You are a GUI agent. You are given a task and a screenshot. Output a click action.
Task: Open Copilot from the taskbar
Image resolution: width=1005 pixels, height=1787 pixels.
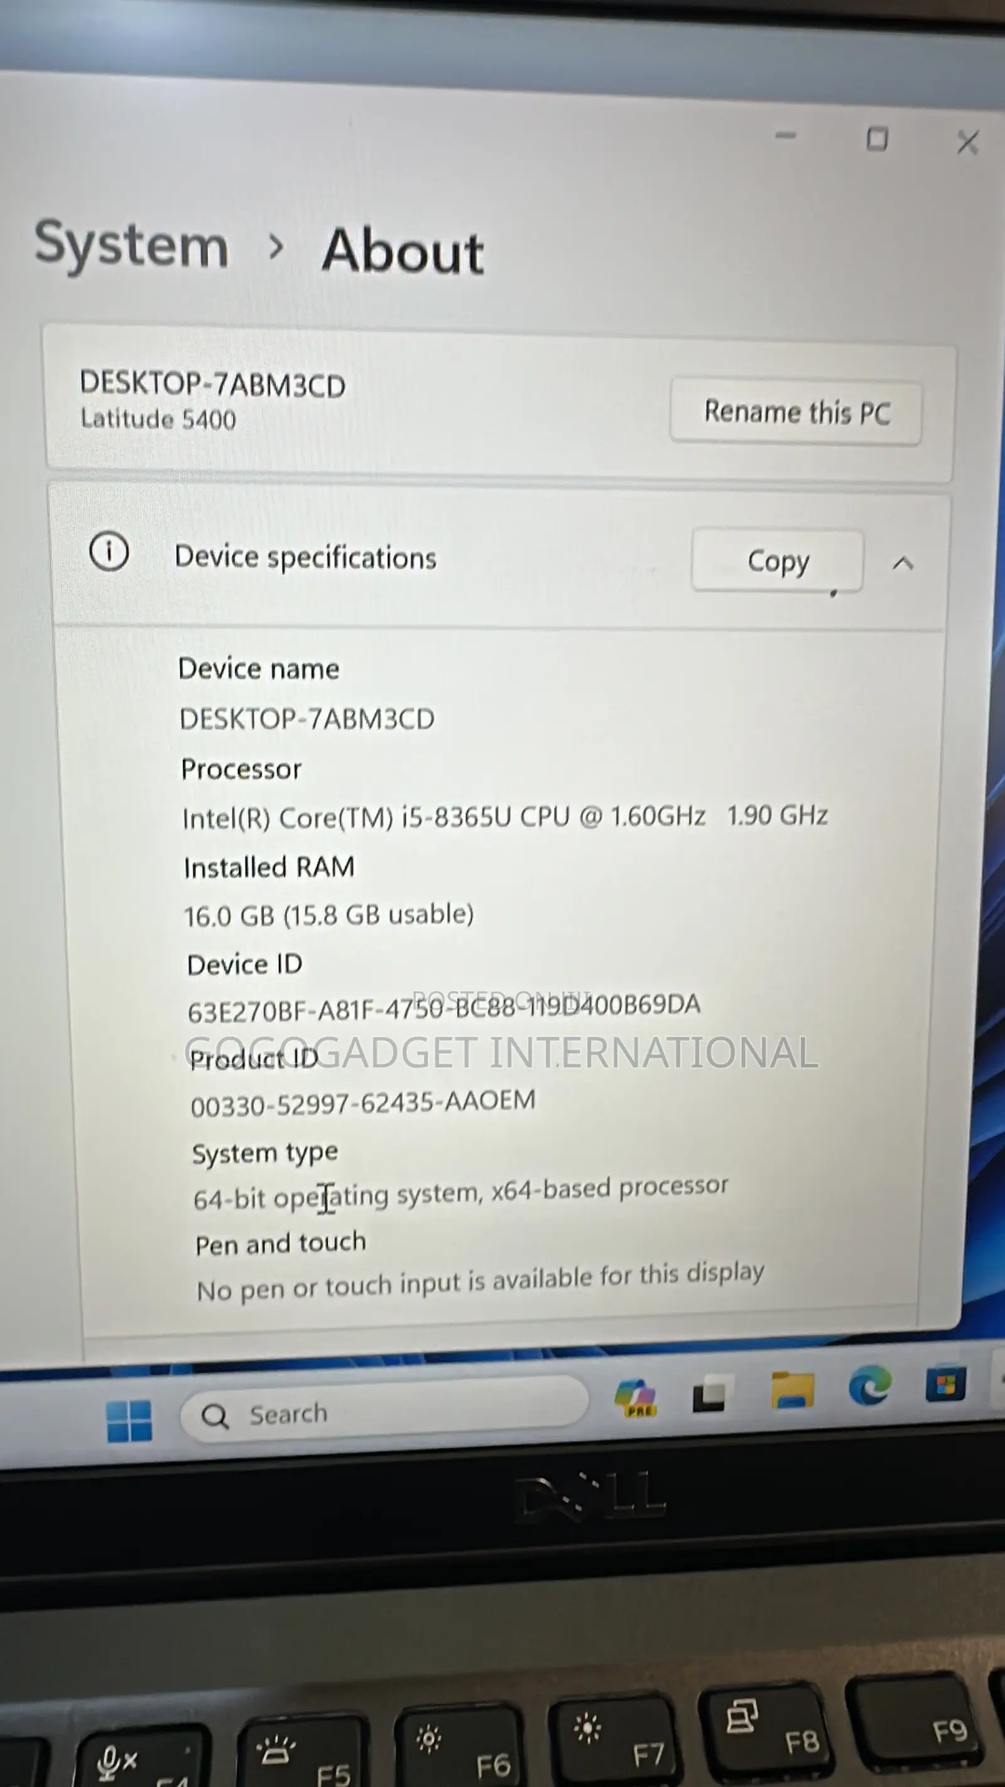coord(636,1399)
